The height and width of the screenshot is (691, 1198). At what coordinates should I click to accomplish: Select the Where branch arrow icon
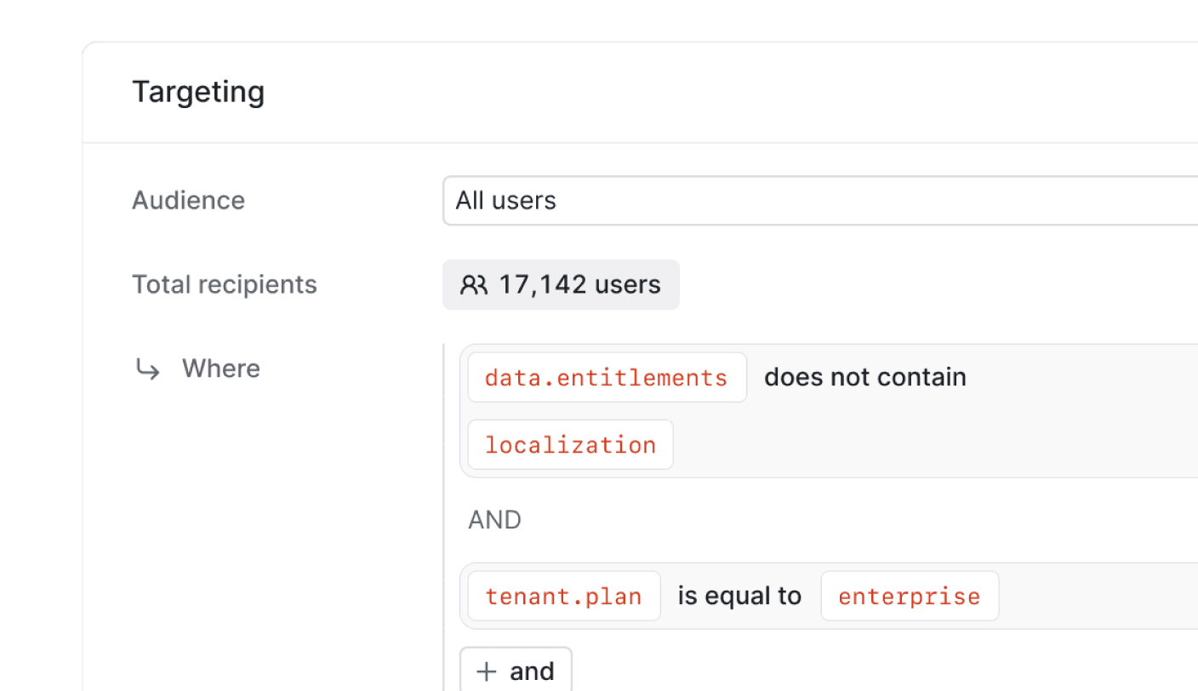tap(148, 369)
